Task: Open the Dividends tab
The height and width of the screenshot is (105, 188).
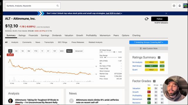Action: [x=57, y=36]
